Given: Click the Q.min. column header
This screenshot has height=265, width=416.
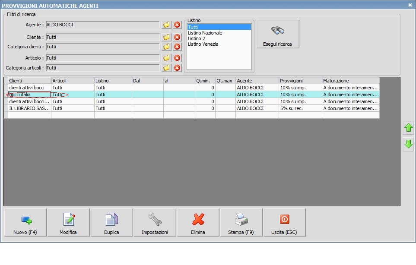Looking at the screenshot, I should coord(205,81).
